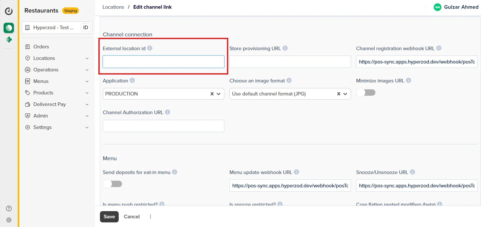Click the Menu update webhook URL field

(x=290, y=186)
